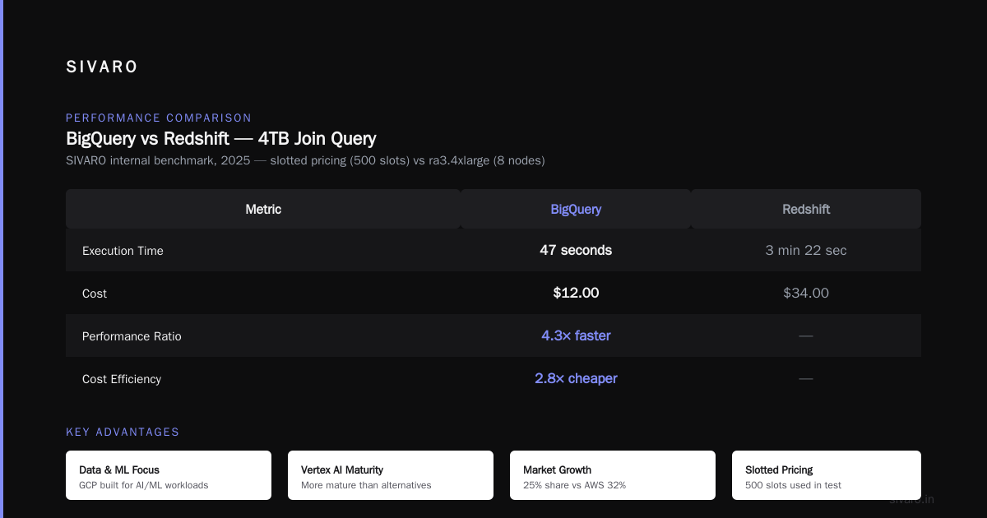Select the 2.8× cheaper value
The image size is (987, 518).
click(576, 378)
